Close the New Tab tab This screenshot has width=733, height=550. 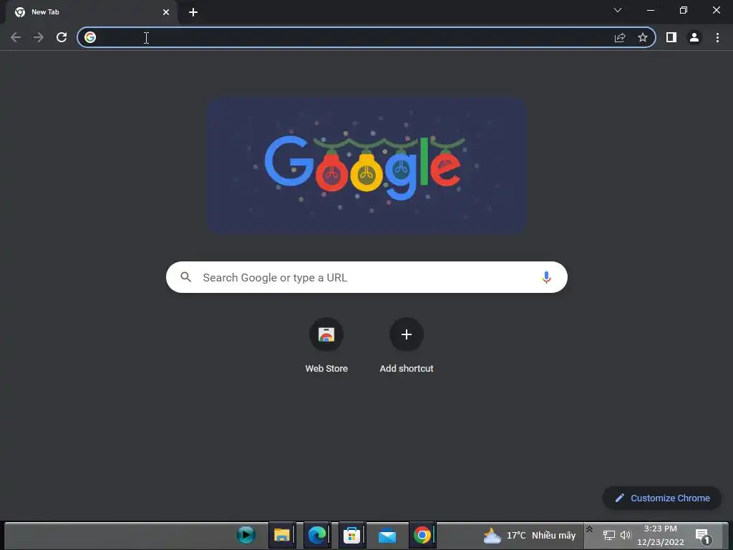(166, 12)
